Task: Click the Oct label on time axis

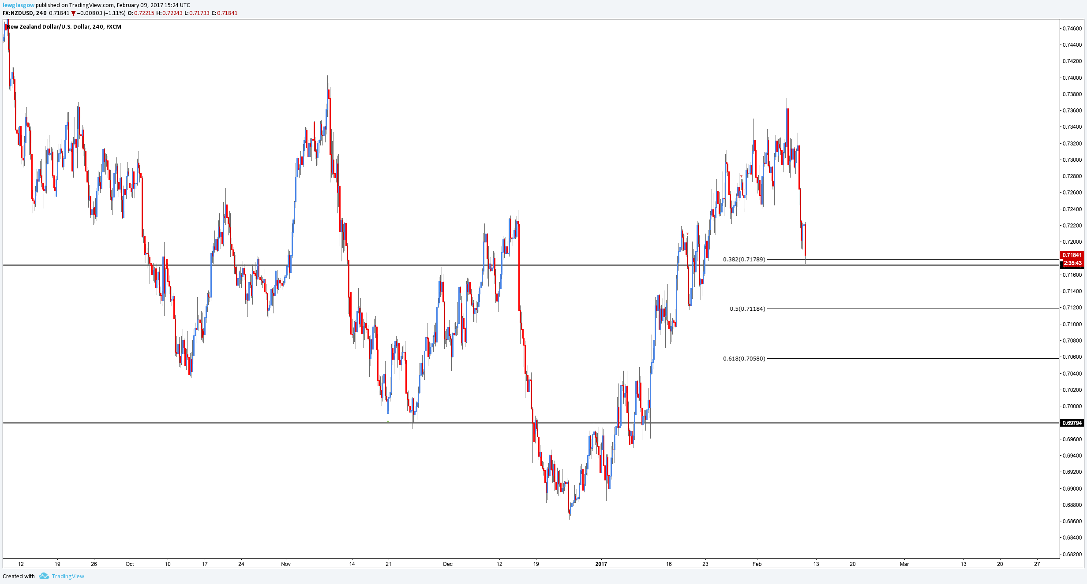Action: 130,564
